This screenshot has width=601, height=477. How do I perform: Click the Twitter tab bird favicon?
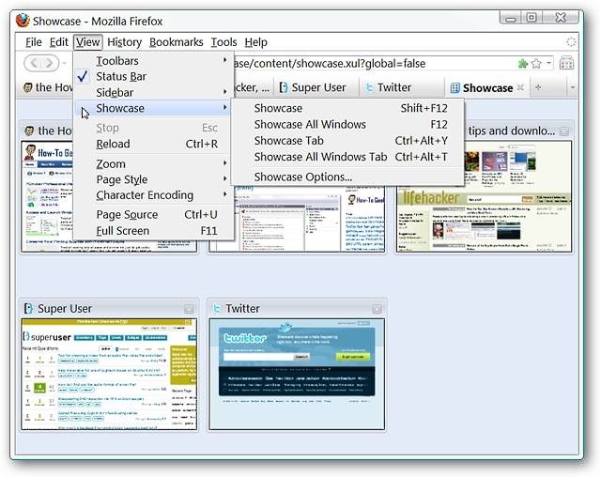[x=369, y=87]
